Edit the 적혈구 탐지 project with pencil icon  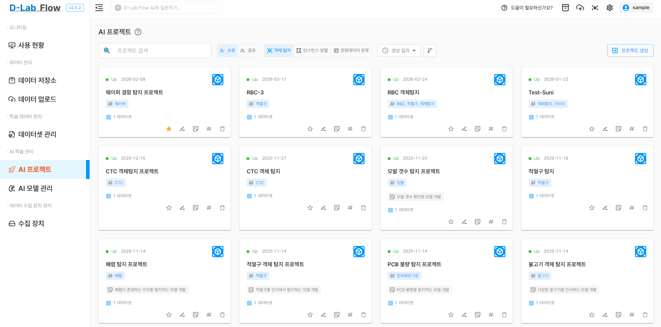click(x=605, y=208)
